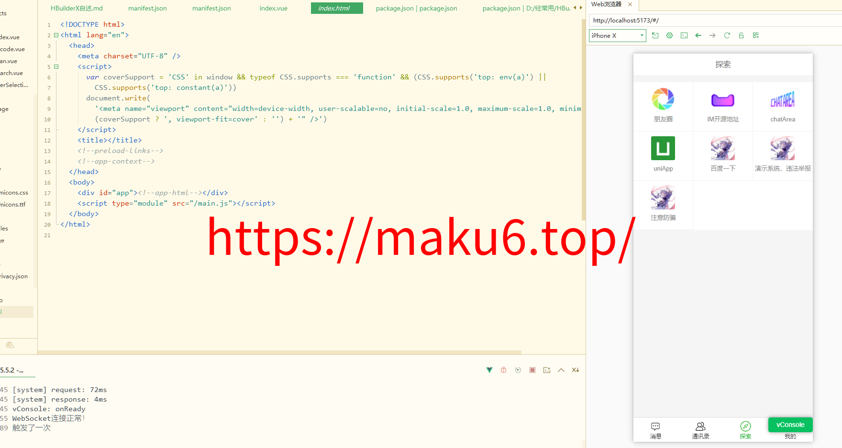Select the 5.5.2 console tab
This screenshot has width=842, height=448.
point(12,371)
